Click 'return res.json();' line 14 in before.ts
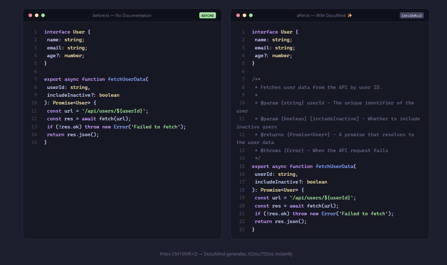This screenshot has height=265, width=447. [73, 134]
